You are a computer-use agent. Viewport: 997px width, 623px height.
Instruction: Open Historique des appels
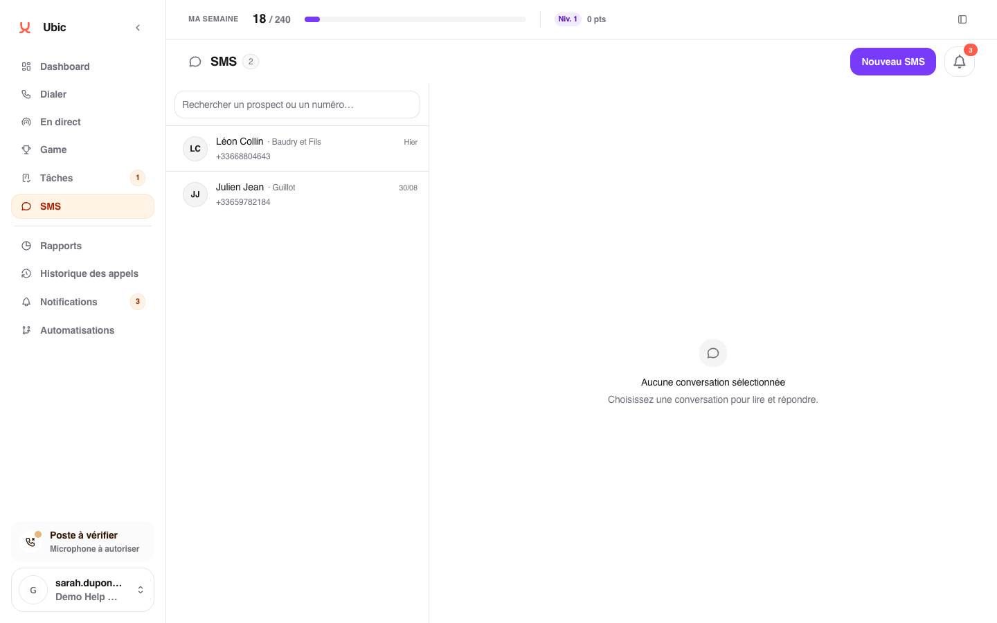(82, 273)
